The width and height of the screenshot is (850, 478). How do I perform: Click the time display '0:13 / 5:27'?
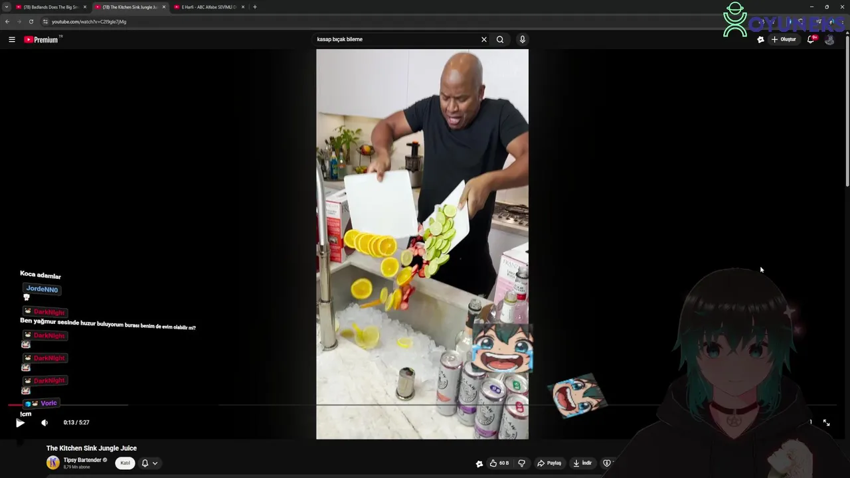76,422
